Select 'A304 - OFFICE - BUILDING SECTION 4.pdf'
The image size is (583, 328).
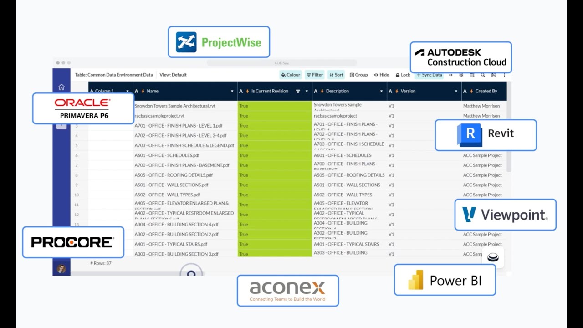pyautogui.click(x=185, y=225)
